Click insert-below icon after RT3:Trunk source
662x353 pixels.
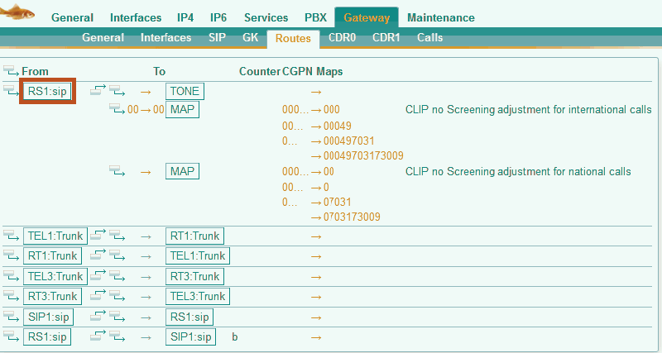point(98,296)
